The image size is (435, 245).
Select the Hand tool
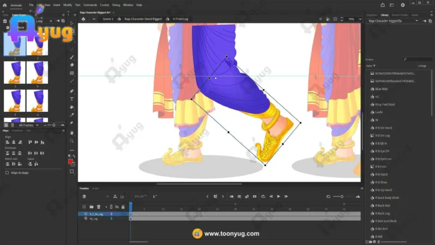(x=72, y=133)
